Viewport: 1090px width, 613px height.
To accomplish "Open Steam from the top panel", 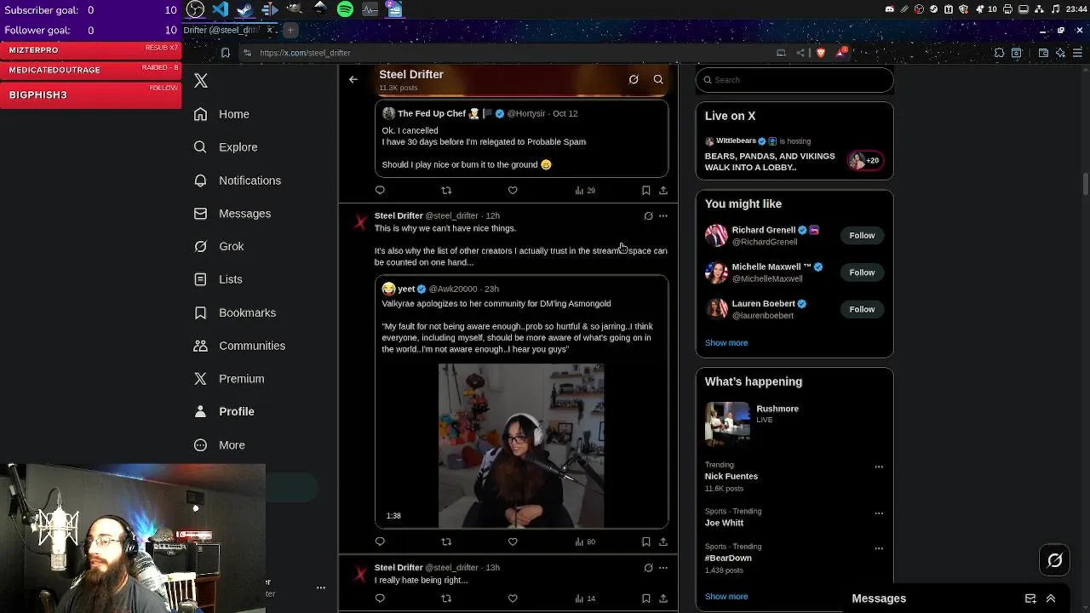I will point(245,9).
